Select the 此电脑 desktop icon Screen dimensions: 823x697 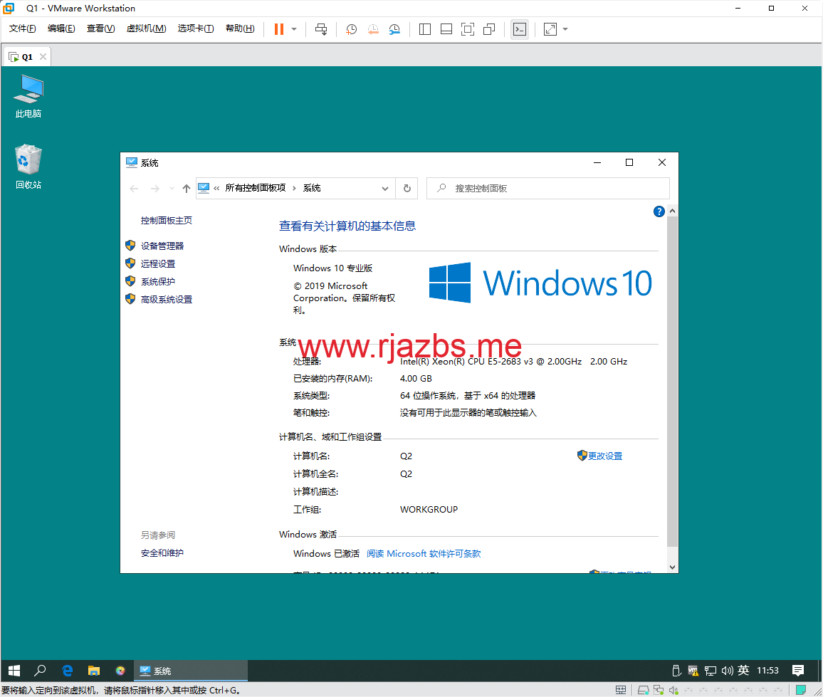[x=28, y=97]
